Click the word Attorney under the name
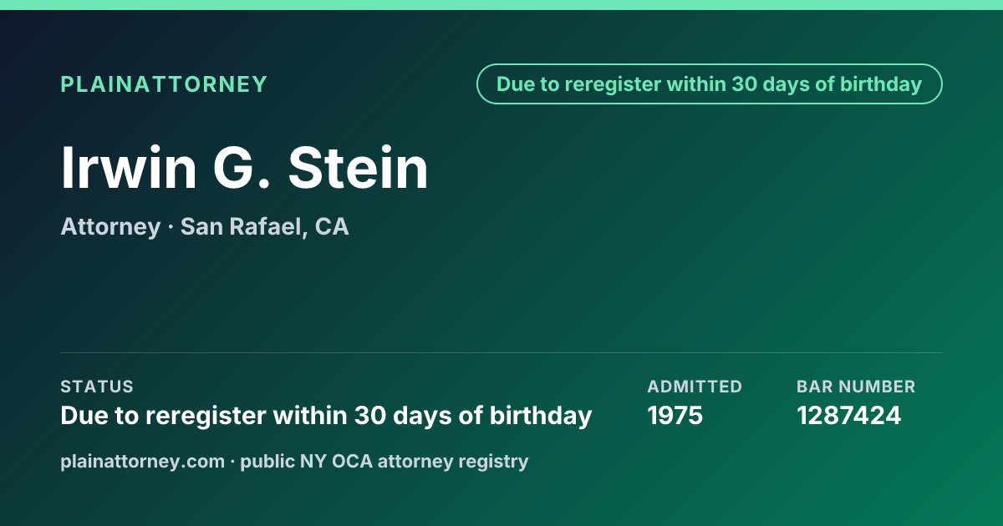 coord(110,226)
